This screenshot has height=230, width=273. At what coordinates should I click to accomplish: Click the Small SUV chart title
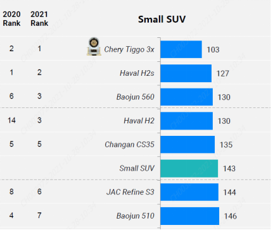pos(162,20)
